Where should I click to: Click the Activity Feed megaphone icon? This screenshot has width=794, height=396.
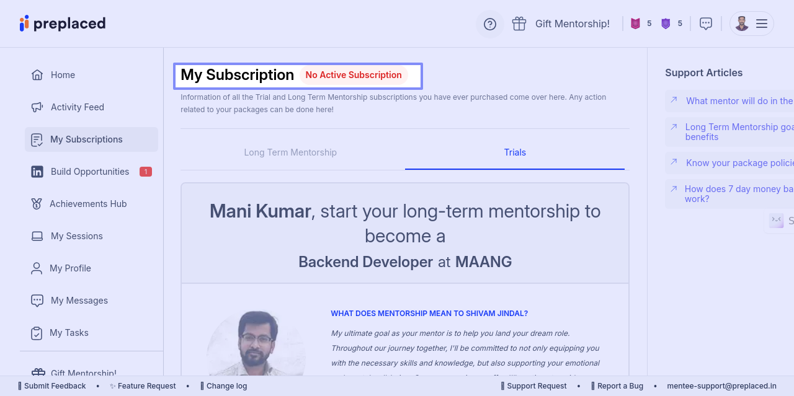coord(37,107)
